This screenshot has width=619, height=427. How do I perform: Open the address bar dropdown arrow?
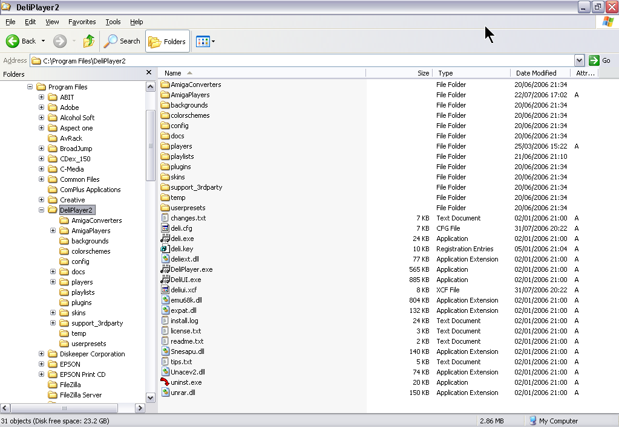[x=579, y=60]
